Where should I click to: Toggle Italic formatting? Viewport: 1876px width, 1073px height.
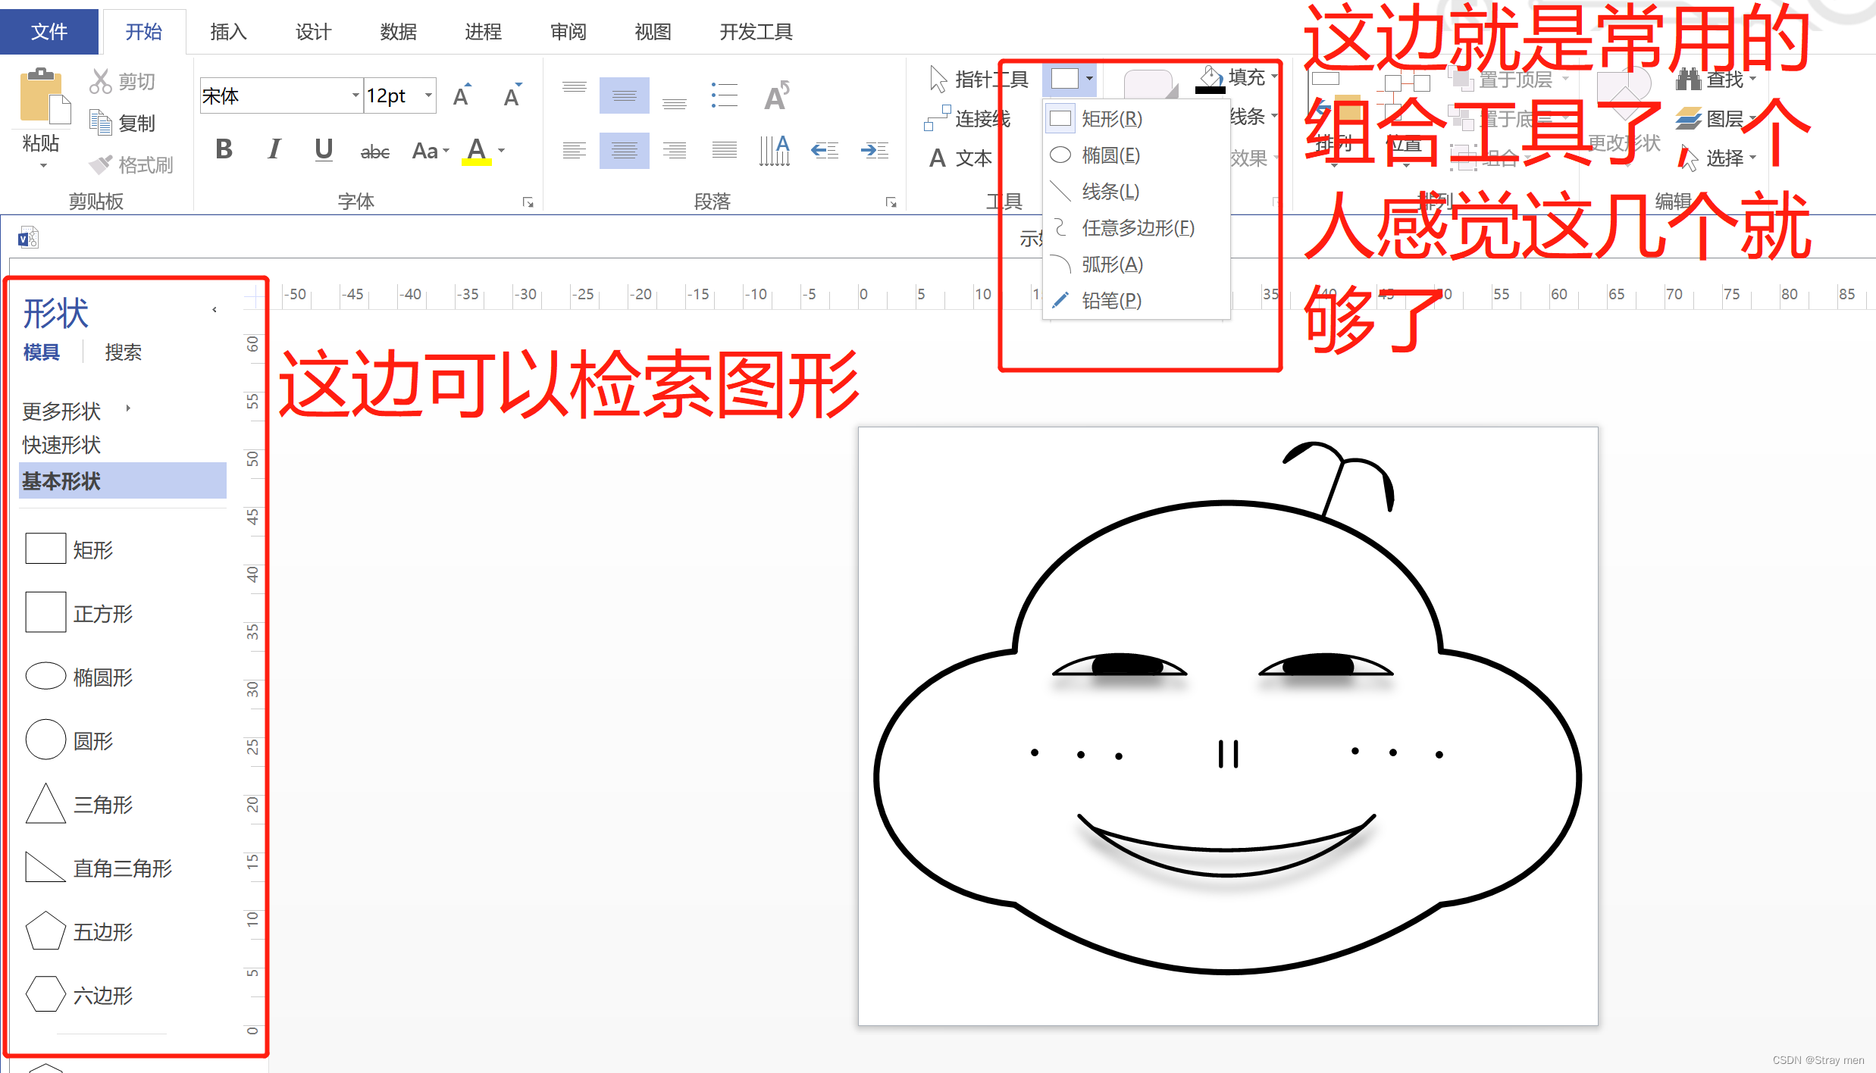click(274, 150)
